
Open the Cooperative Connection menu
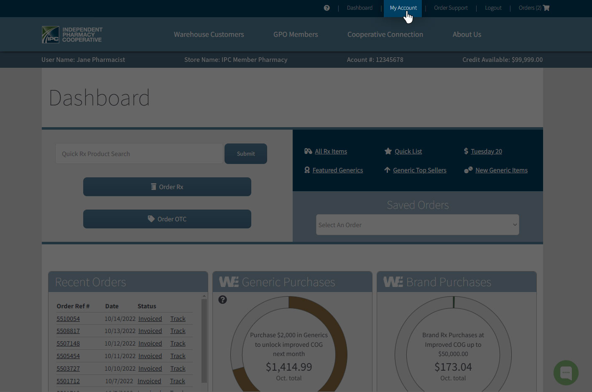pos(385,34)
